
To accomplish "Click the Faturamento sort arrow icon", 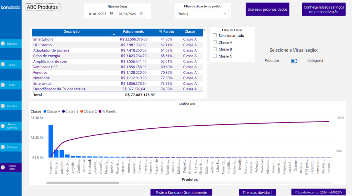I will [114, 35].
